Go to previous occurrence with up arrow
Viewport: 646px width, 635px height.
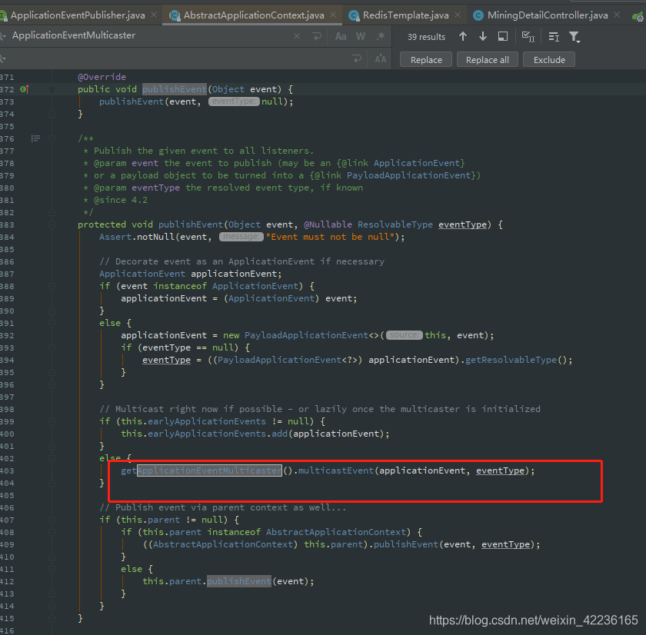tap(463, 37)
